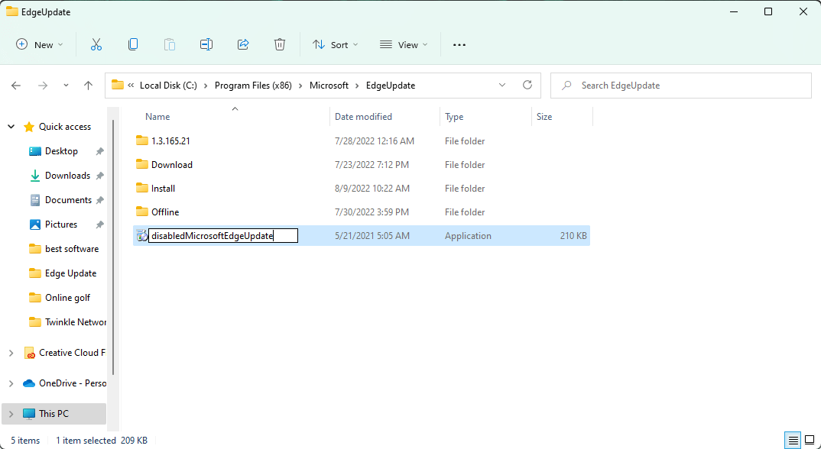Click the Rename icon in the toolbar
Screen dimensions: 821x449
(x=206, y=44)
